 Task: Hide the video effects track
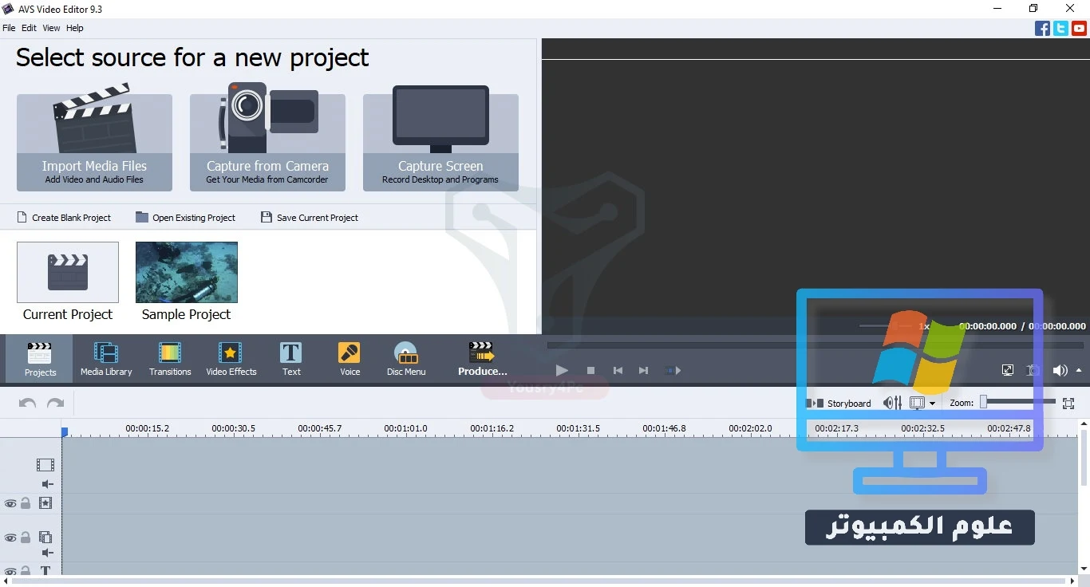[10, 503]
